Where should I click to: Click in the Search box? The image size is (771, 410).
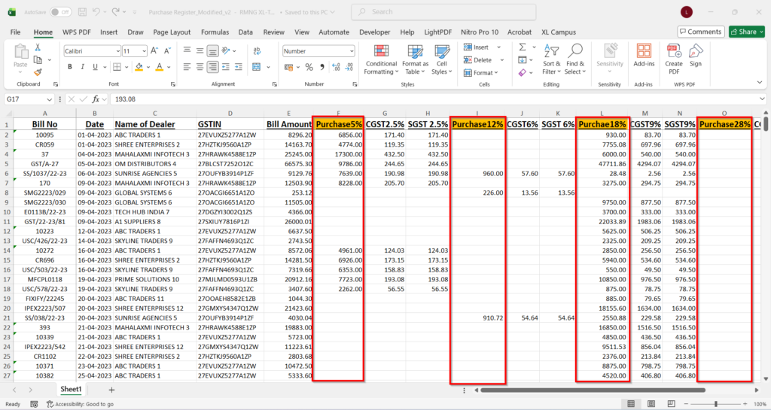point(443,12)
